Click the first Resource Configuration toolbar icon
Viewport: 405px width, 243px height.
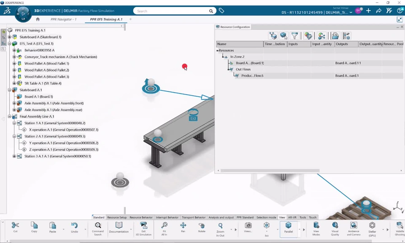273,36
